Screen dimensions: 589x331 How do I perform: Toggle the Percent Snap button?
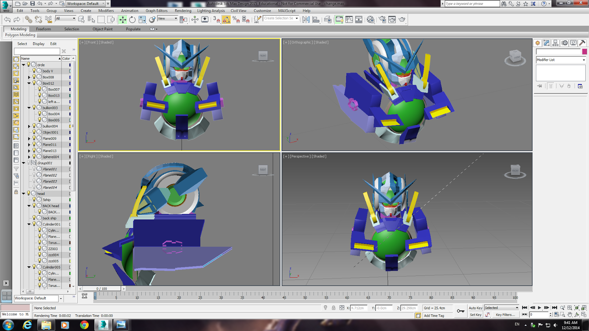pos(236,19)
